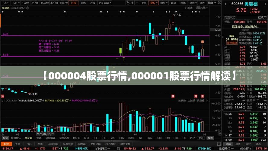This screenshot has width=268, height=151.
Task: Open the 异动 tab in trades panel
Action: (x=258, y=144)
